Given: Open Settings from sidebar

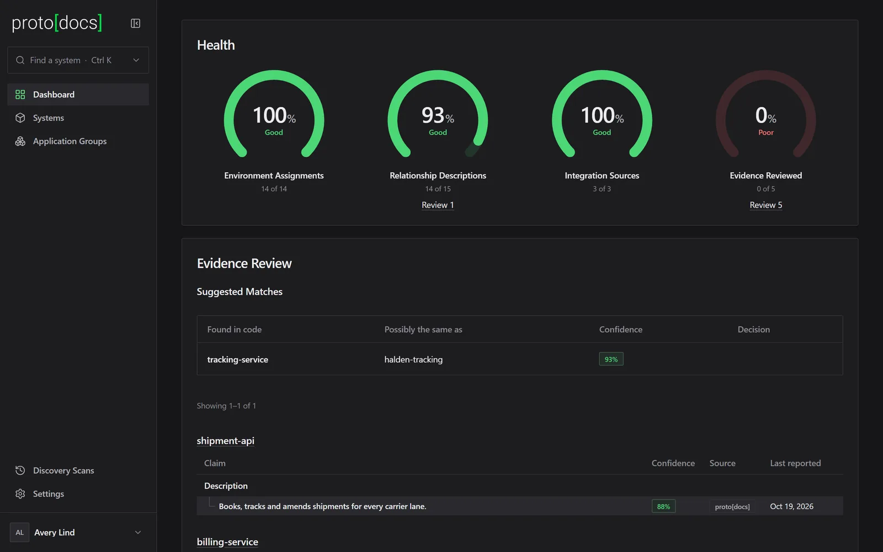Looking at the screenshot, I should 78,493.
